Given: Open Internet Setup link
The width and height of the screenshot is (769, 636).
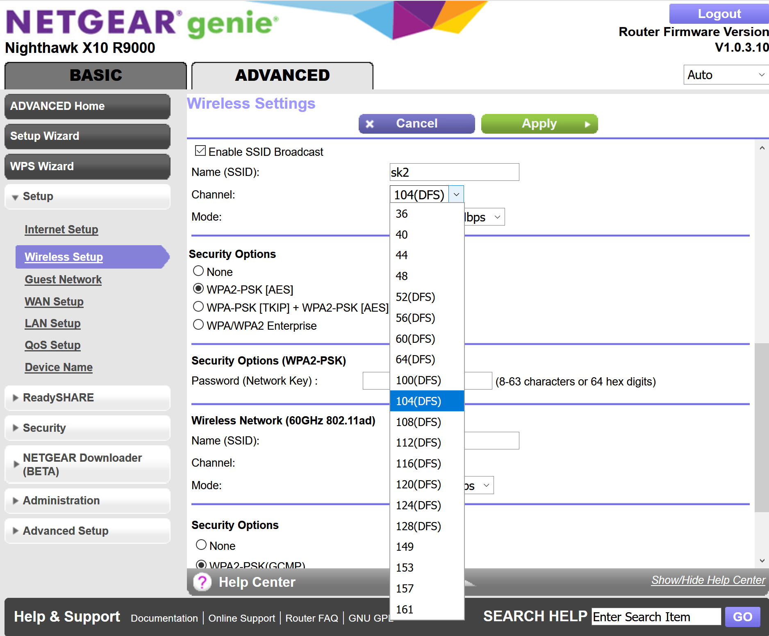Looking at the screenshot, I should [61, 230].
